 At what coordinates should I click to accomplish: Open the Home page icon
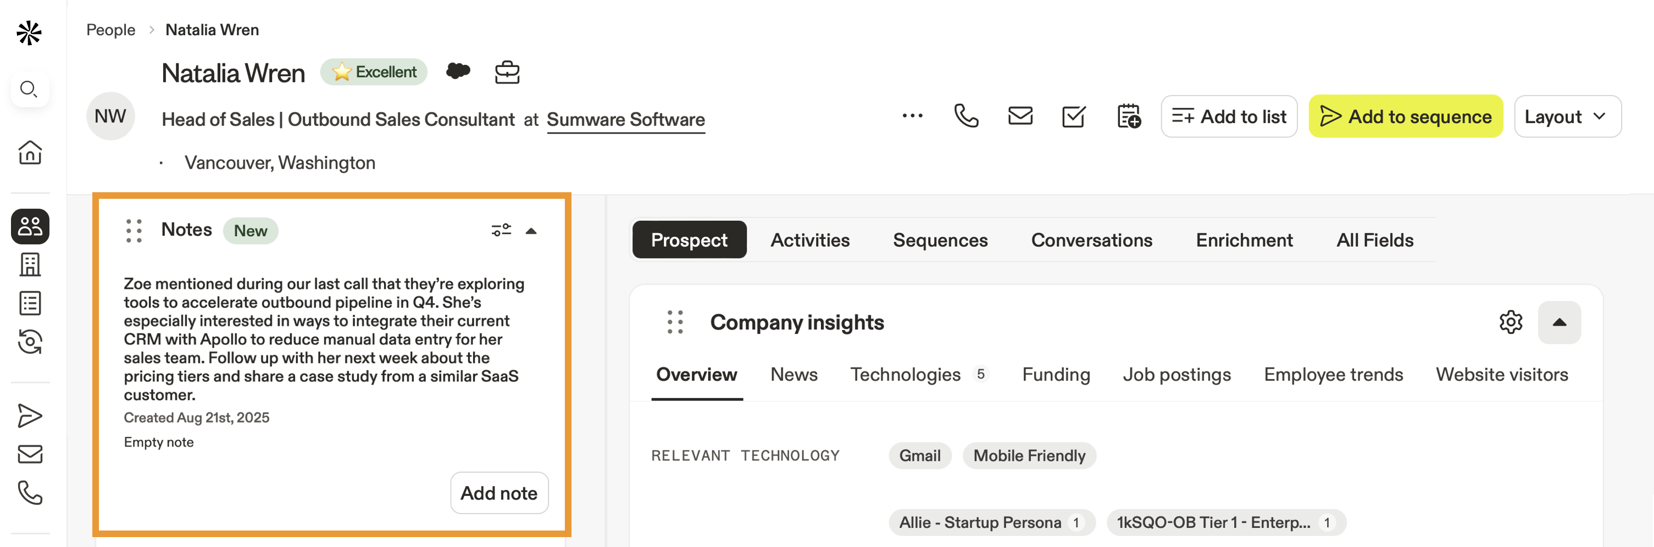coord(30,153)
